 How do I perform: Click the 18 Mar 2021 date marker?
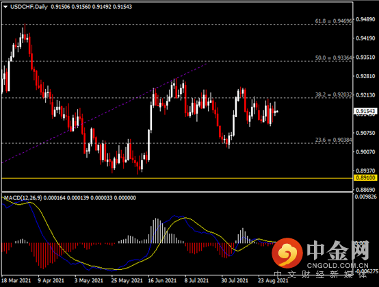coord(16,281)
